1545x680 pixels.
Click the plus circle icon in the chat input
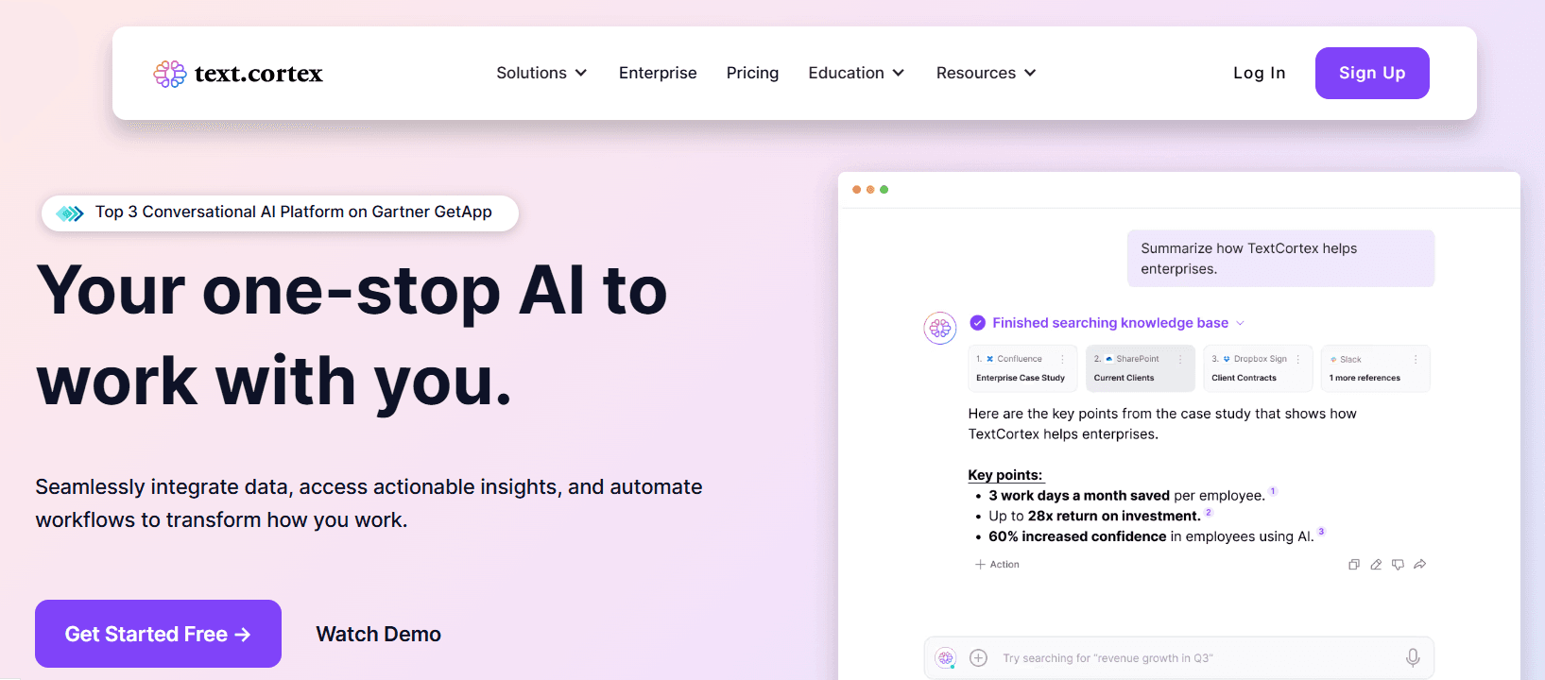coord(979,657)
